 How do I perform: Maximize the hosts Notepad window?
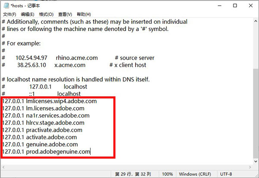click(235, 6)
